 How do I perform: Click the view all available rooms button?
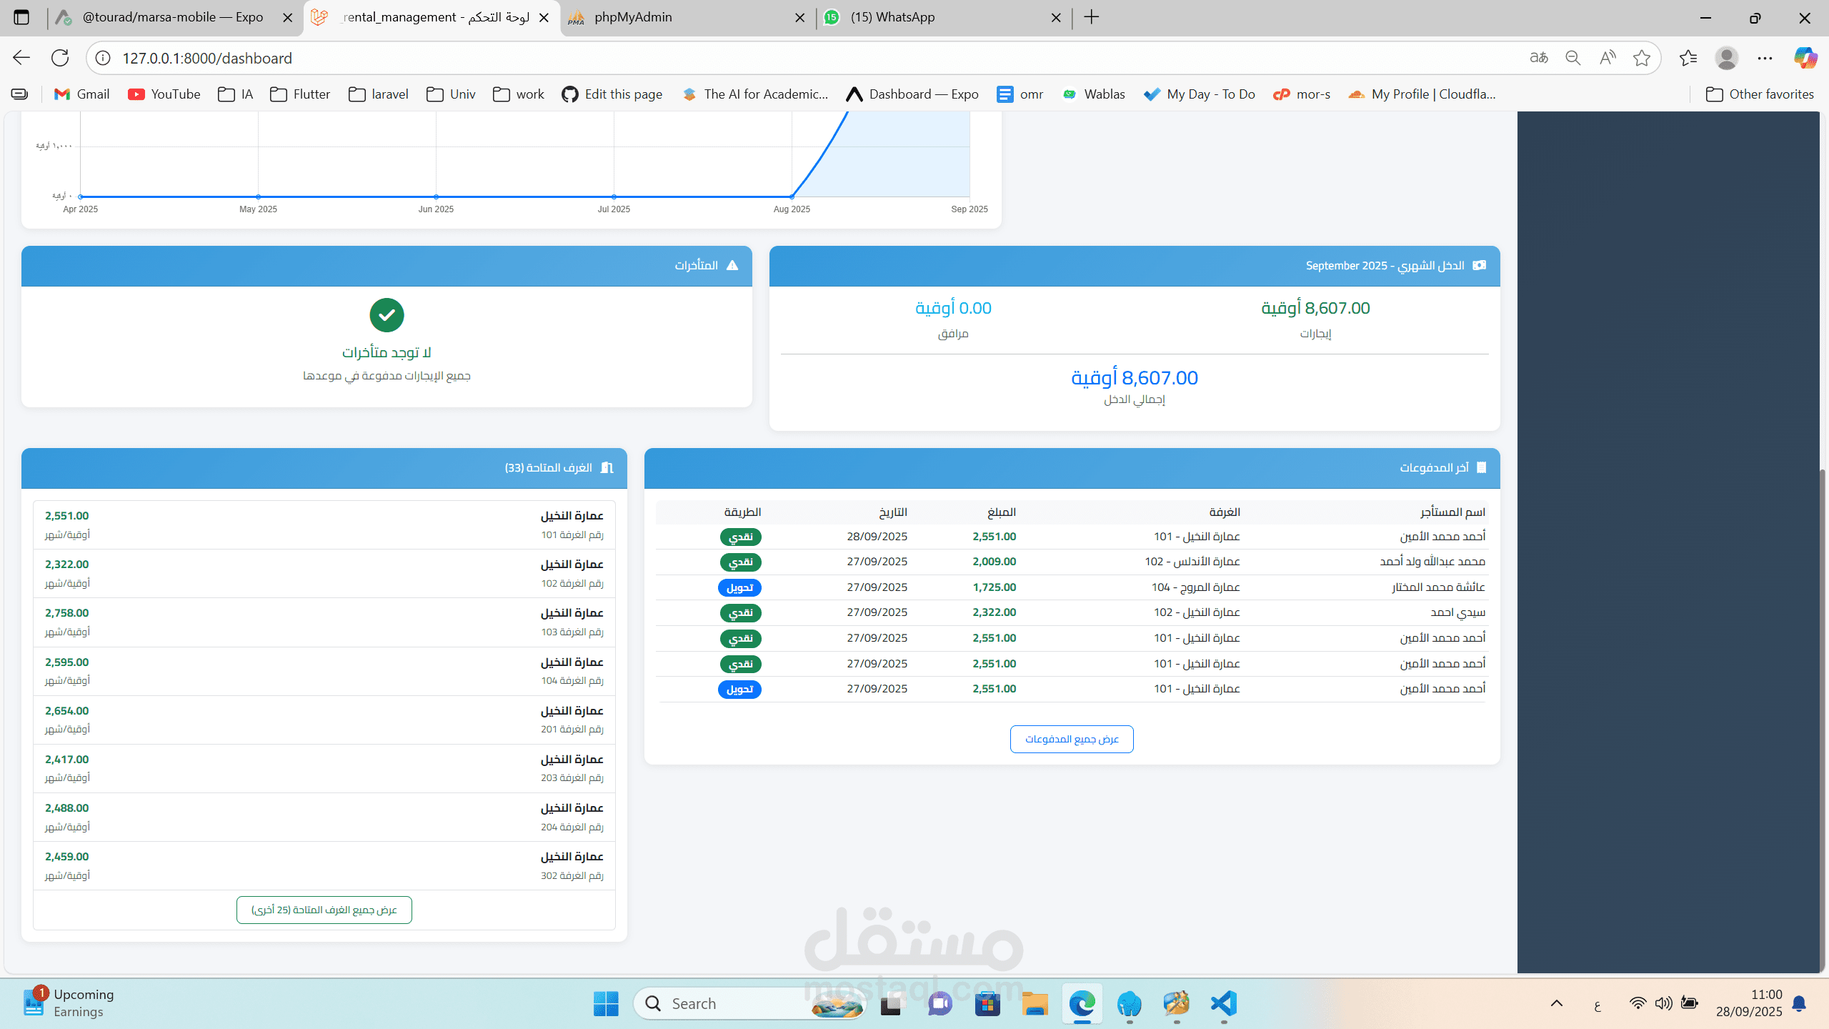pyautogui.click(x=324, y=910)
